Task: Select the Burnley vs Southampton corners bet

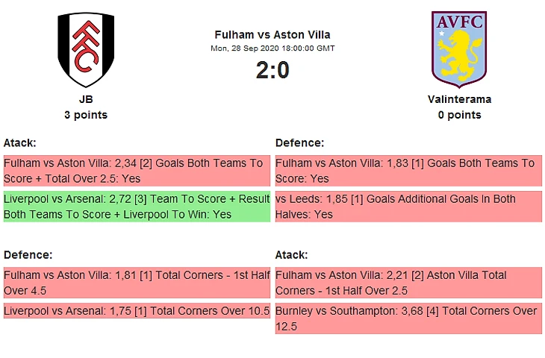Action: [x=408, y=318]
